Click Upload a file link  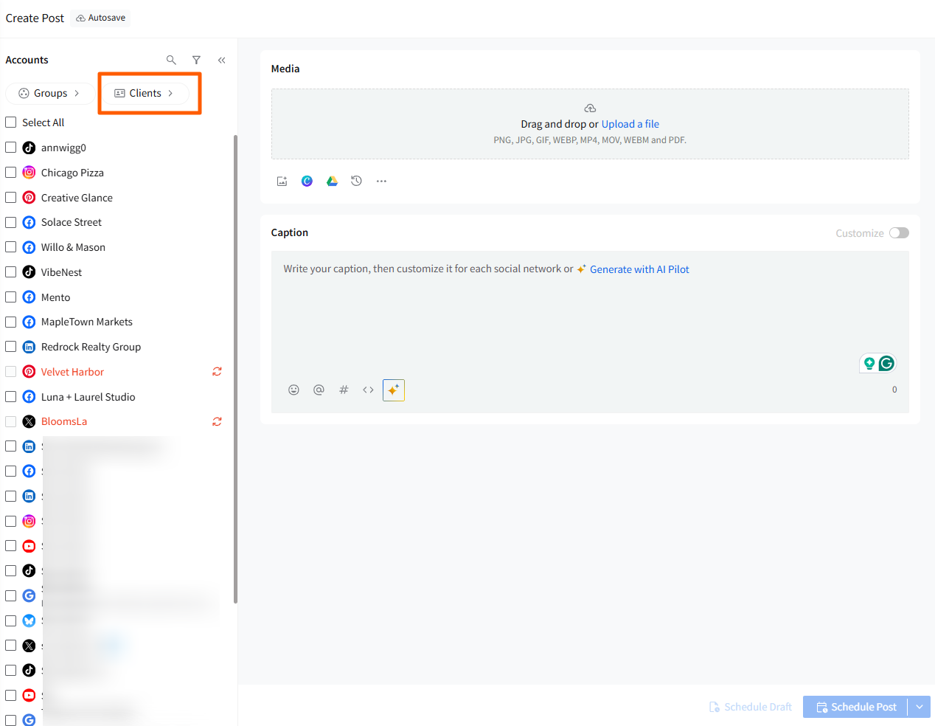[630, 124]
